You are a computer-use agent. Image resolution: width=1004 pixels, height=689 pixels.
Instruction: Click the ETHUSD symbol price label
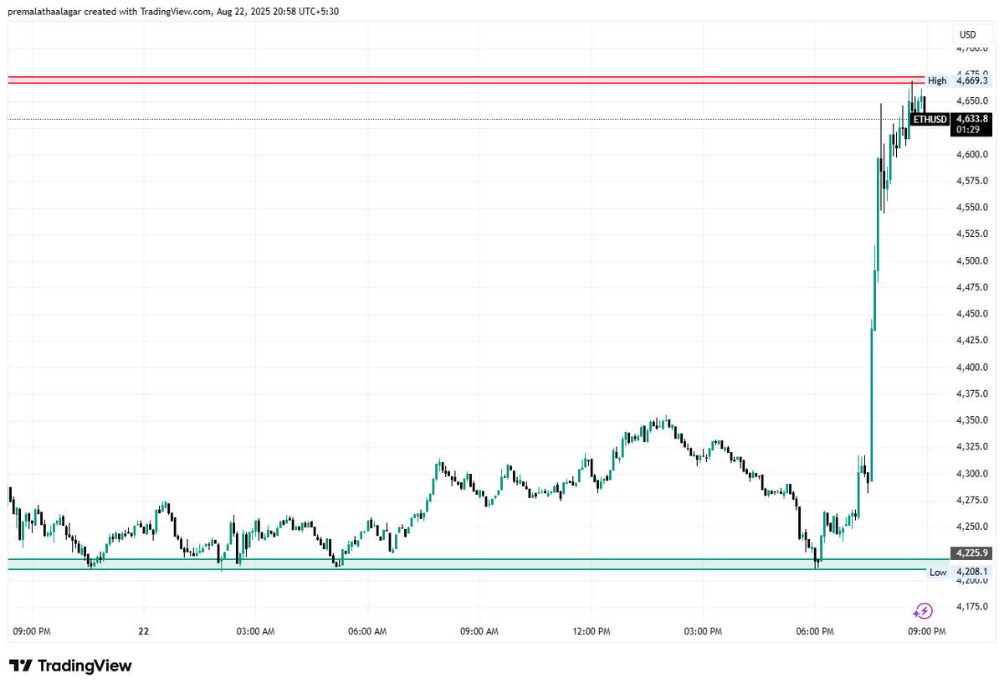tap(930, 120)
